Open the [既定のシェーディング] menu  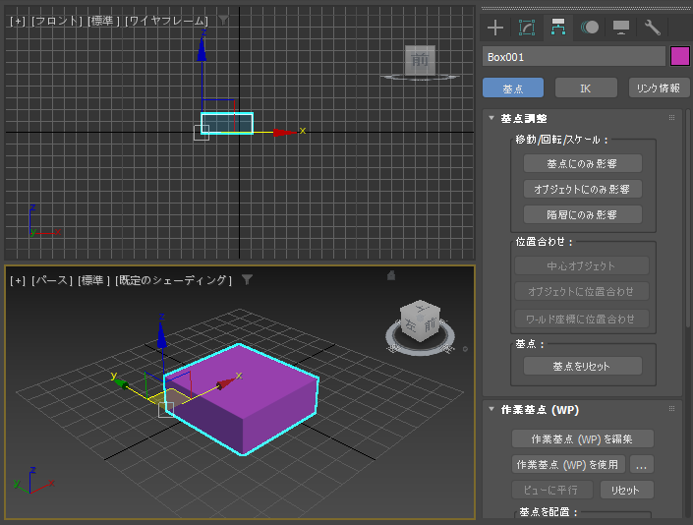(173, 280)
